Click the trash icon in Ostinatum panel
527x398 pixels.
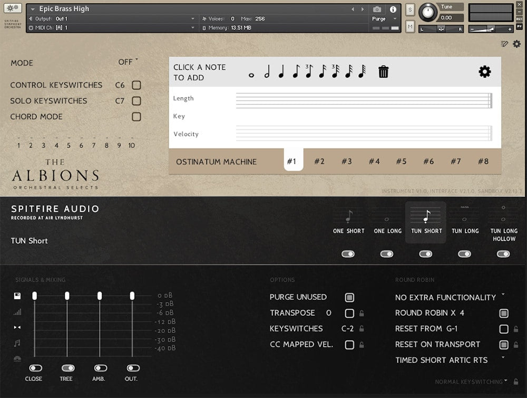click(383, 72)
